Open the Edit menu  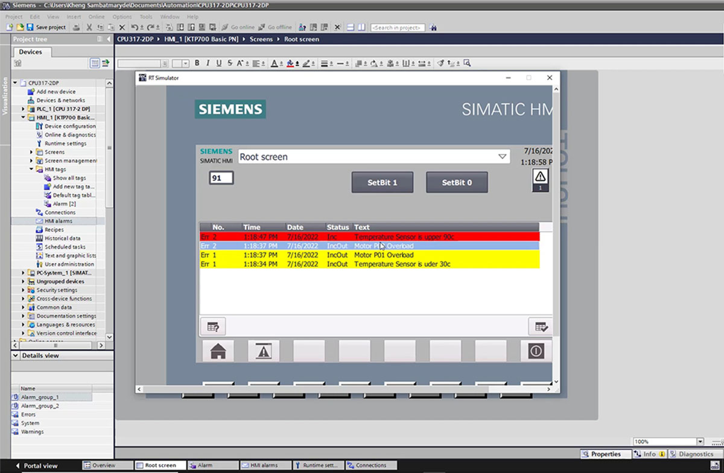click(34, 17)
